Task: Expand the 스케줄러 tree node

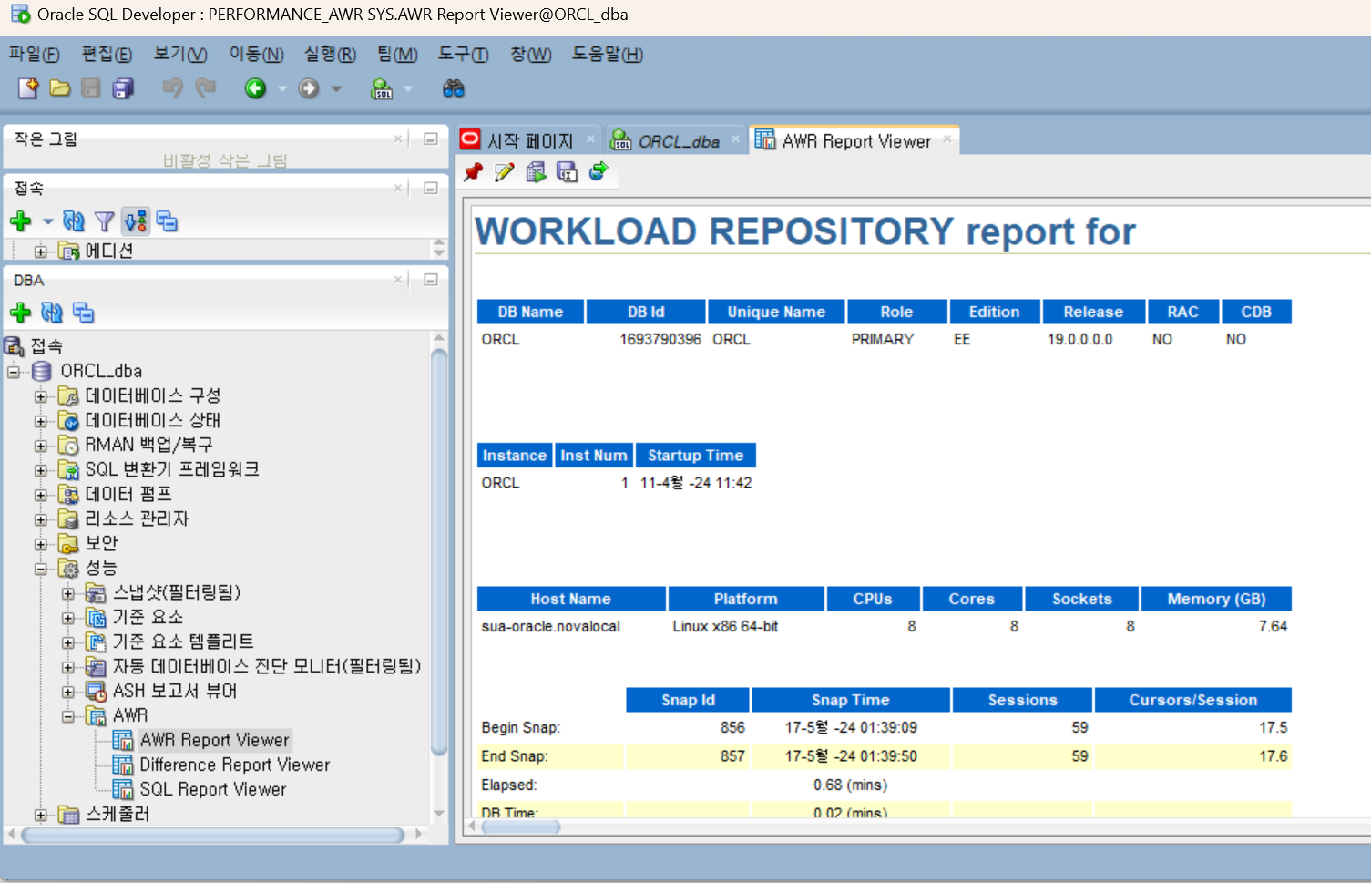Action: [x=41, y=815]
